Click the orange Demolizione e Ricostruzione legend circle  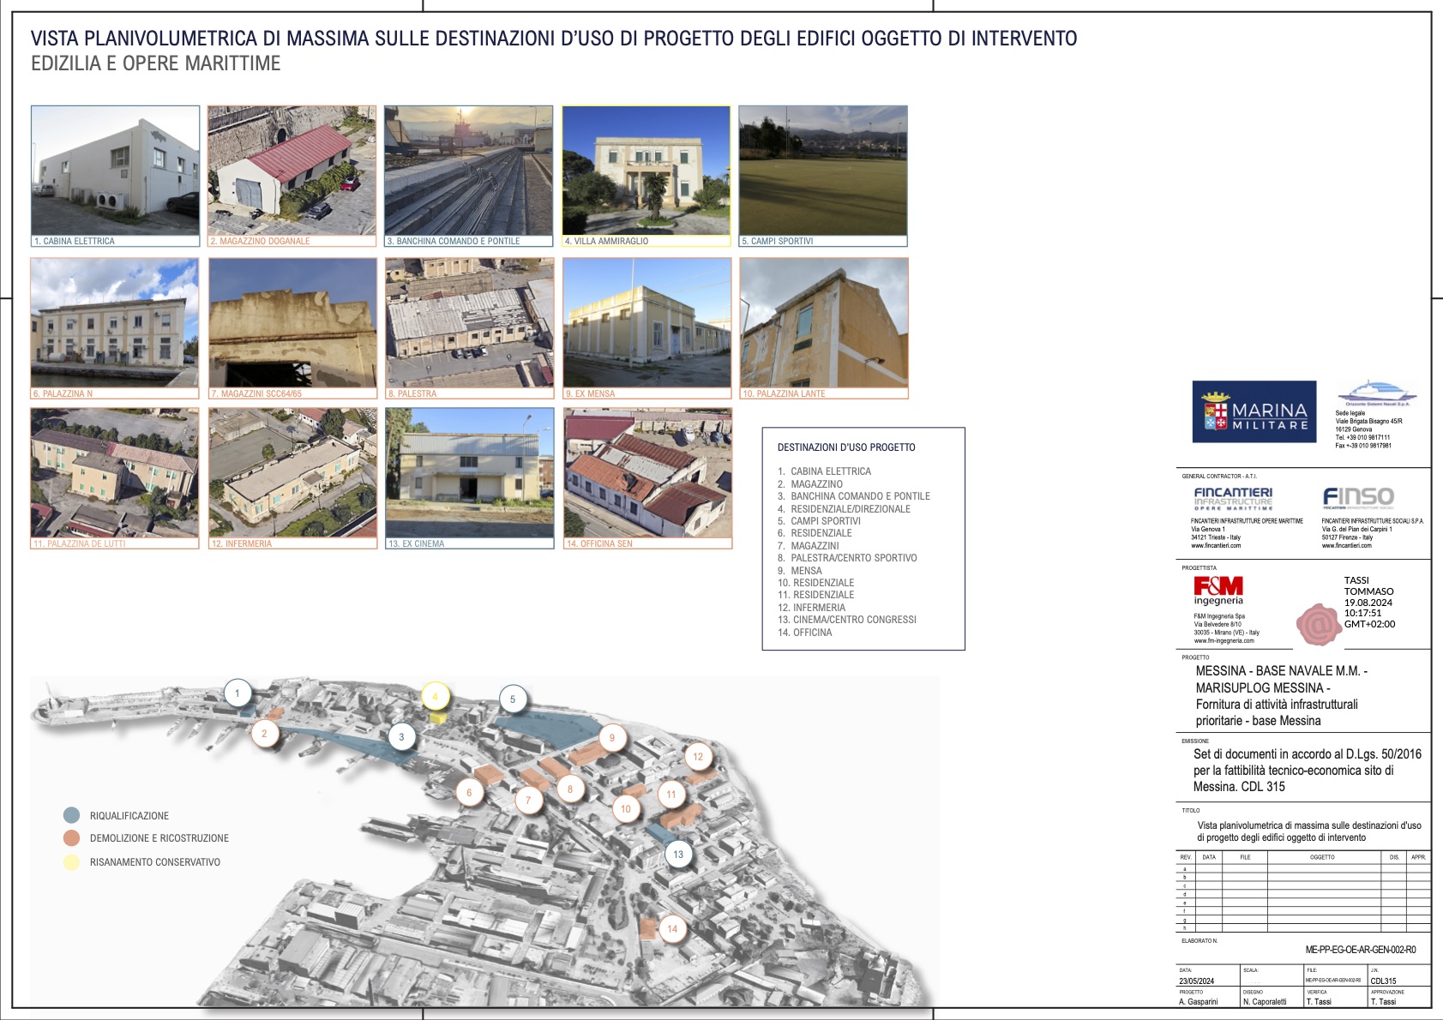(x=72, y=838)
